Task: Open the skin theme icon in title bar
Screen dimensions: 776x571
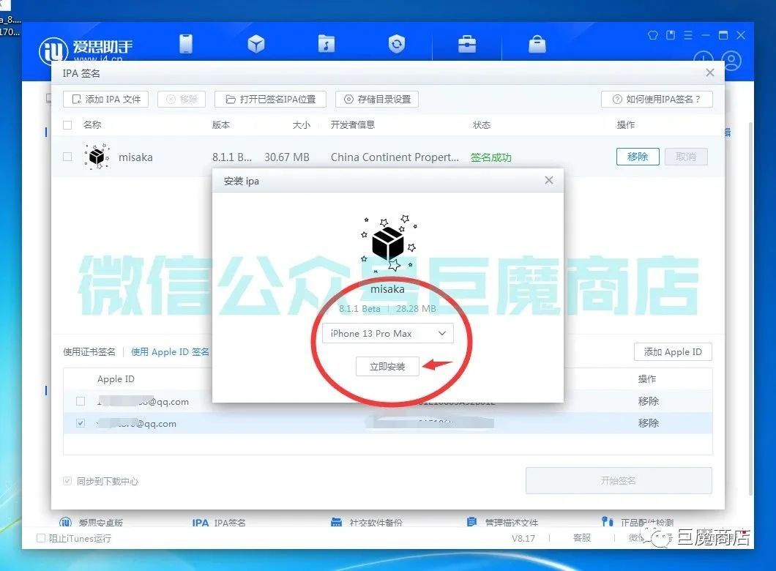Action: (653, 35)
